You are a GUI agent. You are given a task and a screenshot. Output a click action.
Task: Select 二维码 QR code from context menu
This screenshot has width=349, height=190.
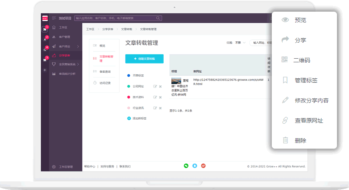(x=302, y=60)
